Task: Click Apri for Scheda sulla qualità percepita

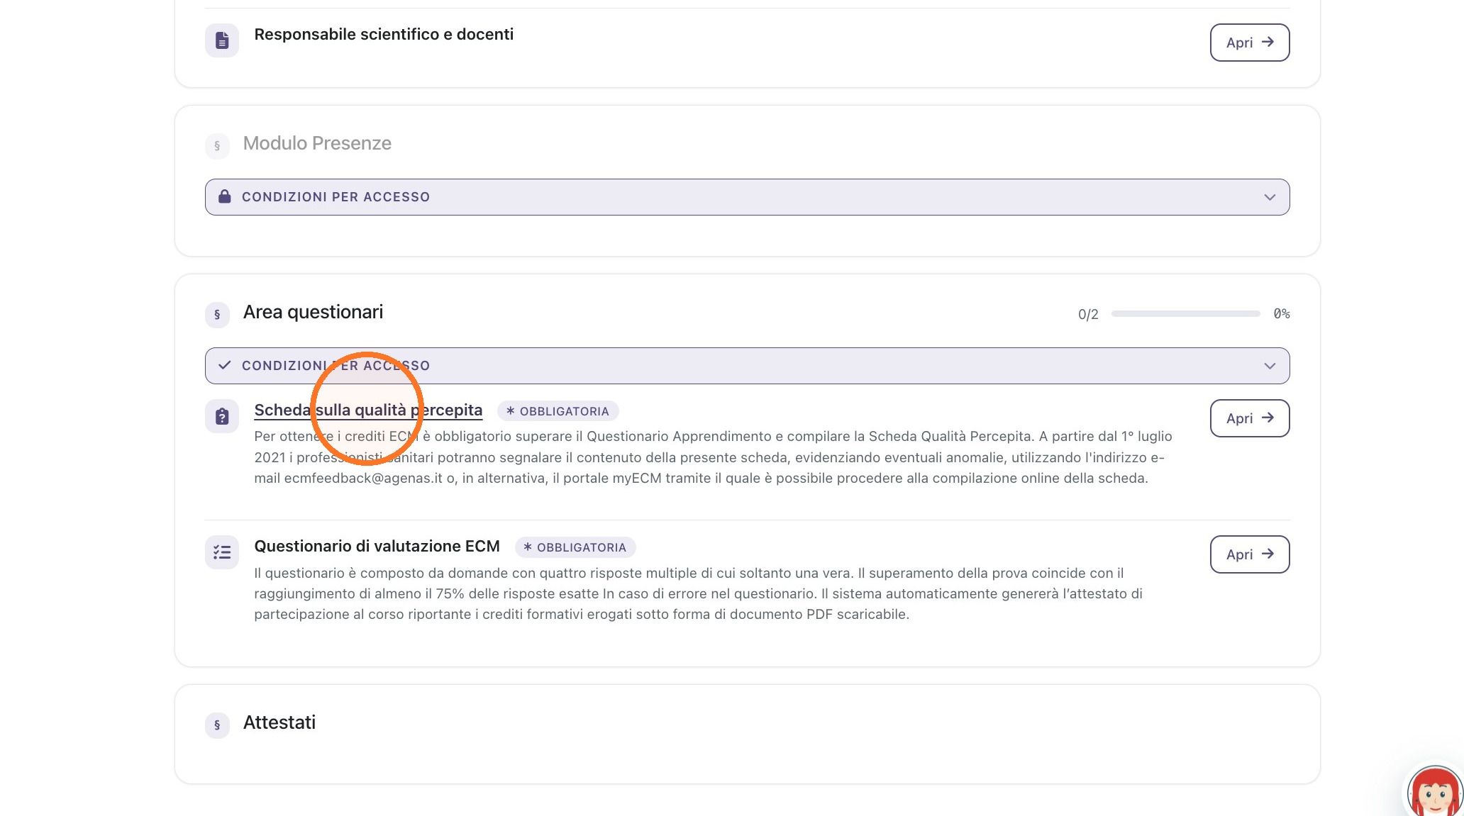Action: pos(1250,418)
